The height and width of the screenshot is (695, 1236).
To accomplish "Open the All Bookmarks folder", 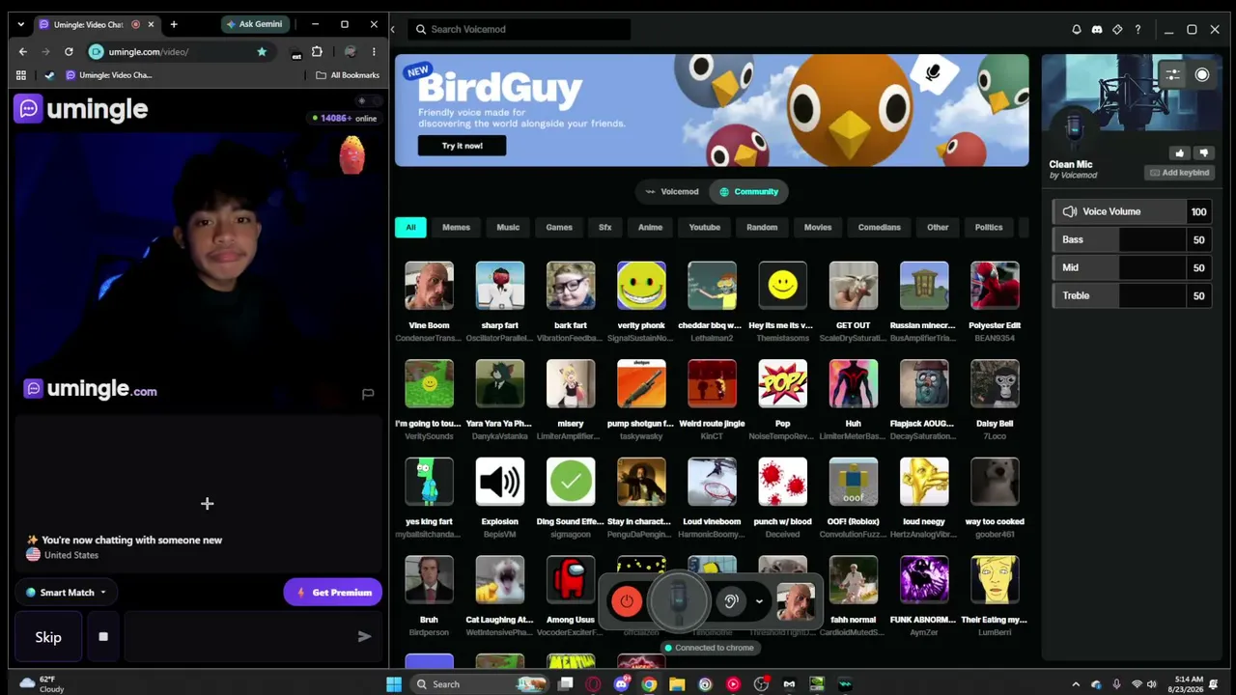I will [348, 75].
